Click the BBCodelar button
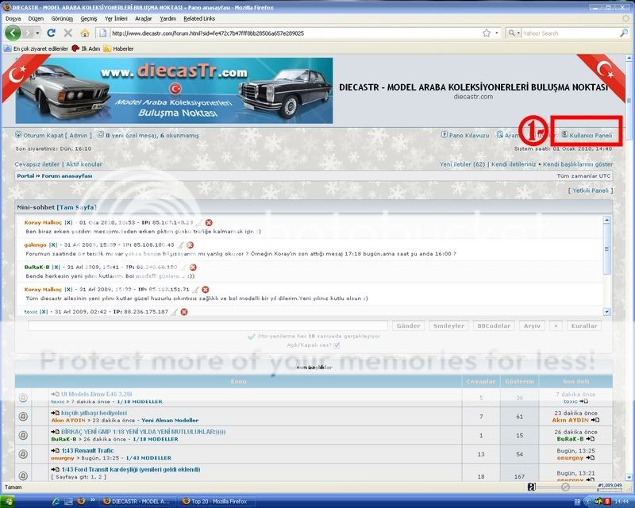The height and width of the screenshot is (508, 635). click(494, 326)
